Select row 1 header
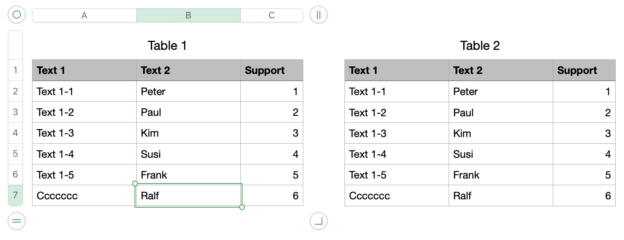Viewport: 624px width, 240px height. (x=15, y=70)
